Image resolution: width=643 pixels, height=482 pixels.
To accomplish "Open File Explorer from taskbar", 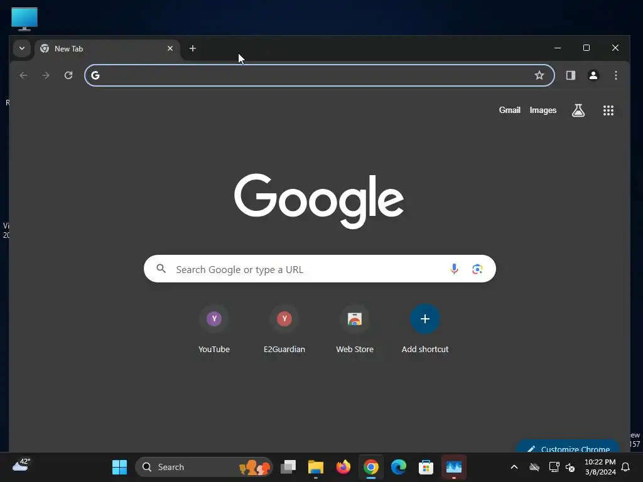I will pos(316,467).
